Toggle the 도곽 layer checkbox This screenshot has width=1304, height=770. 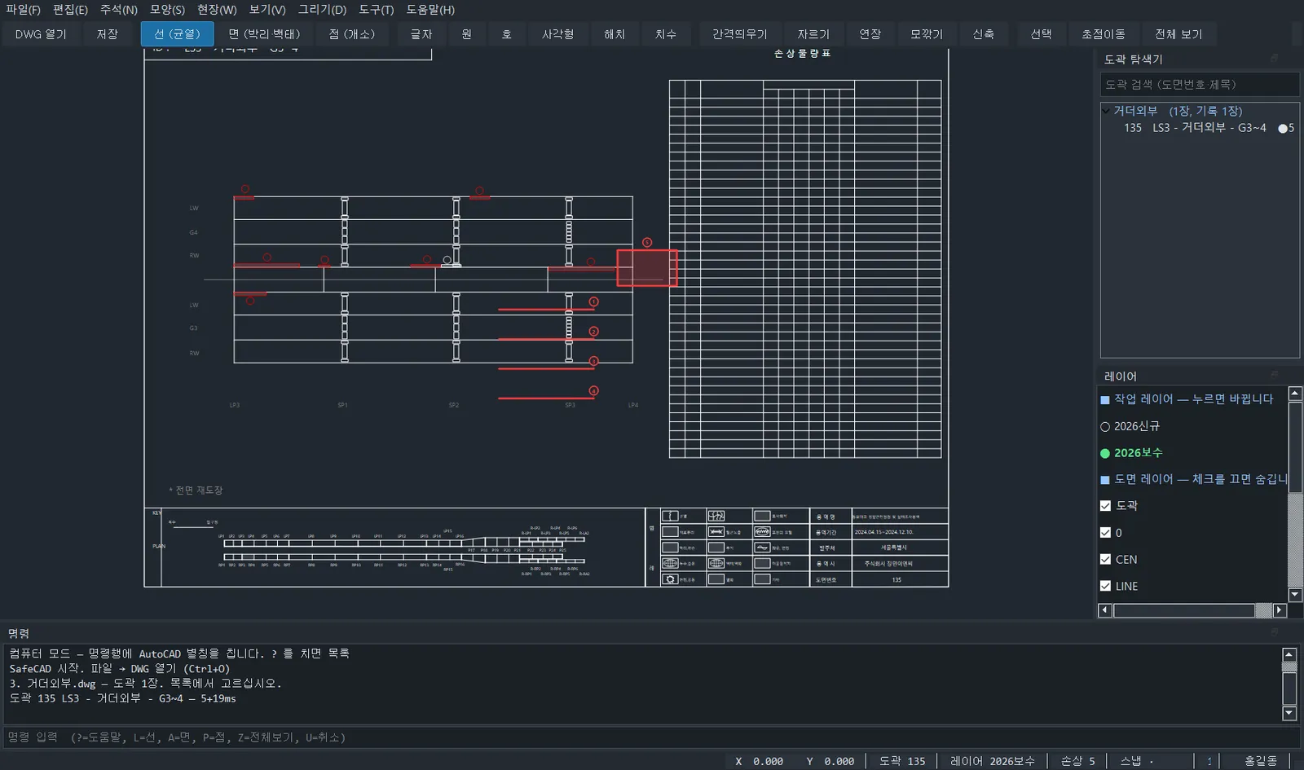(1105, 506)
